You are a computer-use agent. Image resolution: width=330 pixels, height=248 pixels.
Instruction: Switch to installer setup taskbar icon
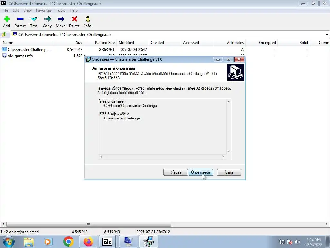(x=149, y=242)
